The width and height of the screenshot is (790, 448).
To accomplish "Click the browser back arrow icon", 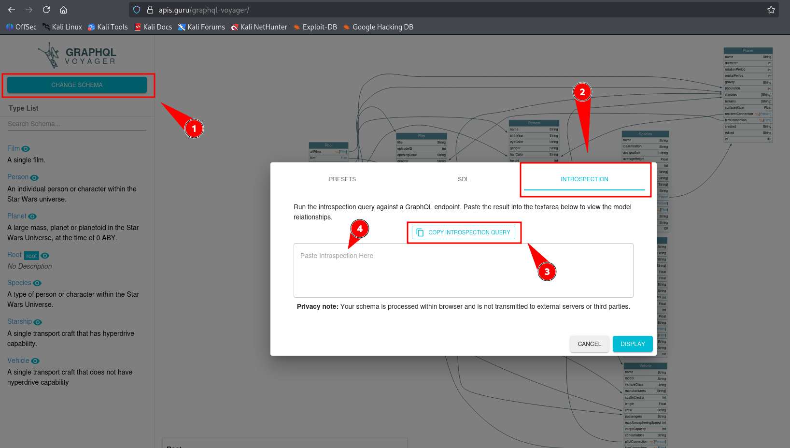I will (12, 10).
